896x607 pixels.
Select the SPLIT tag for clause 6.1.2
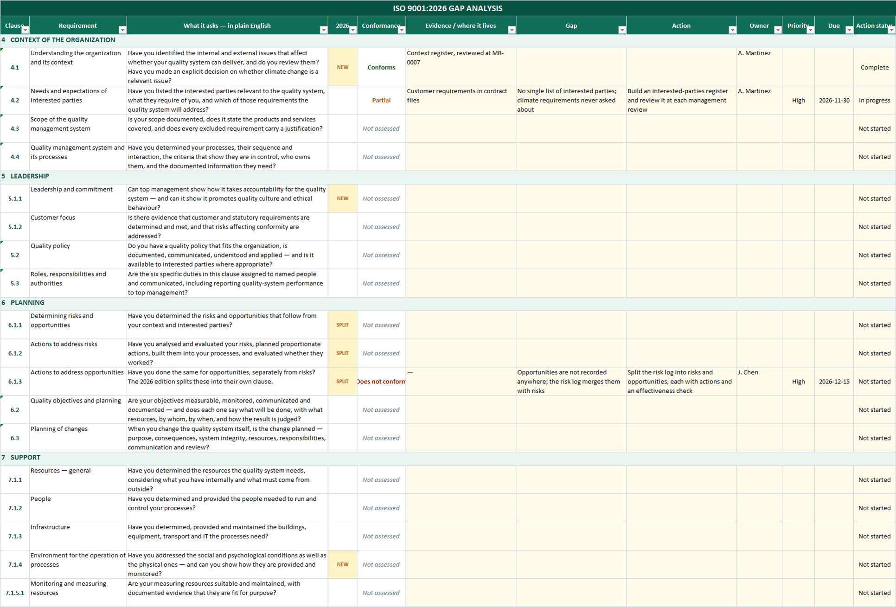click(343, 353)
